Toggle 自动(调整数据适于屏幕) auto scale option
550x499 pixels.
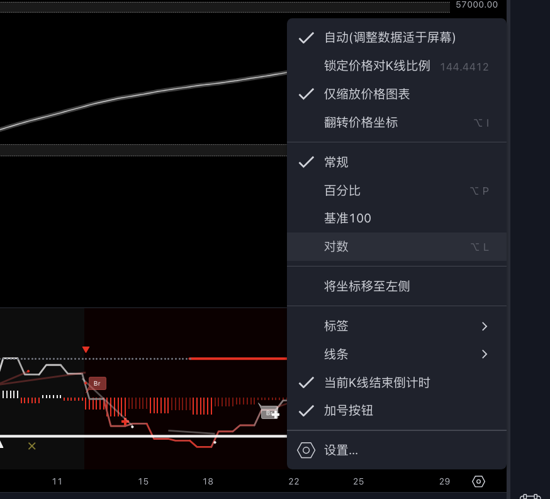tap(390, 38)
